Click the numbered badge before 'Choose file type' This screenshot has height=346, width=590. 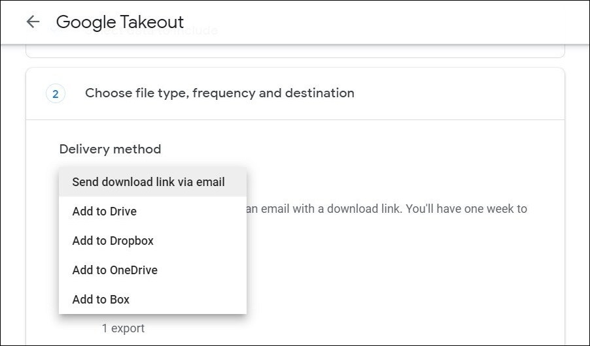(55, 94)
